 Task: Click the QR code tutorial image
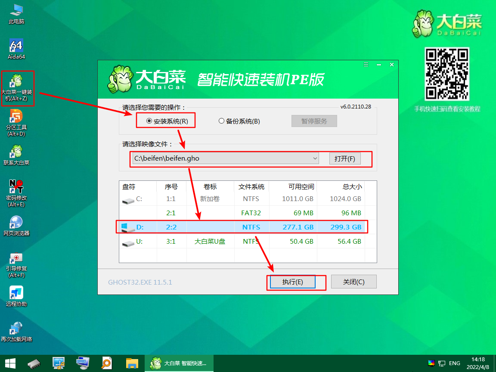tap(447, 74)
